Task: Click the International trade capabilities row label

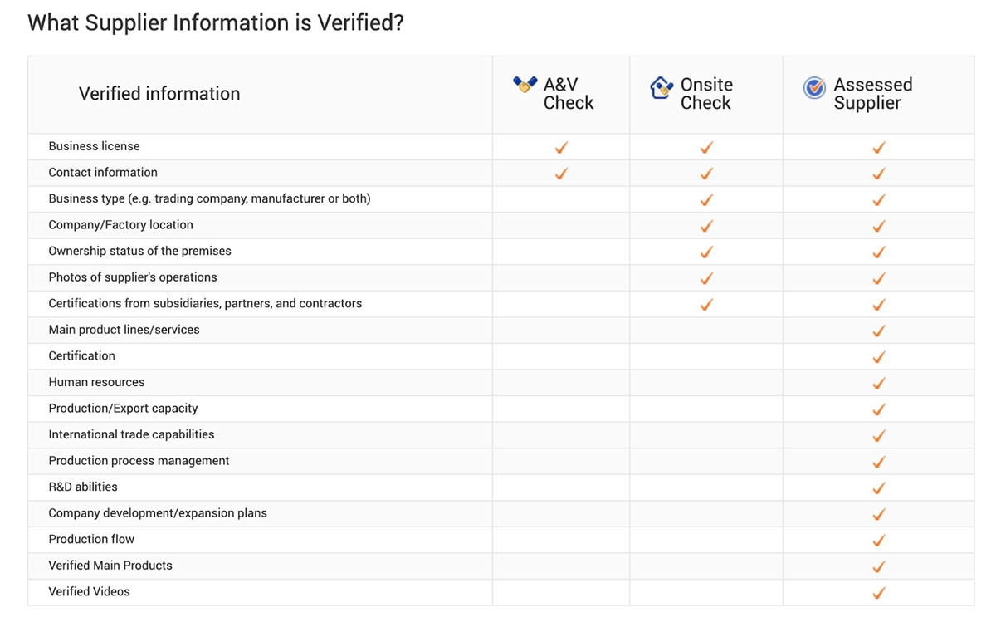Action: click(x=131, y=434)
